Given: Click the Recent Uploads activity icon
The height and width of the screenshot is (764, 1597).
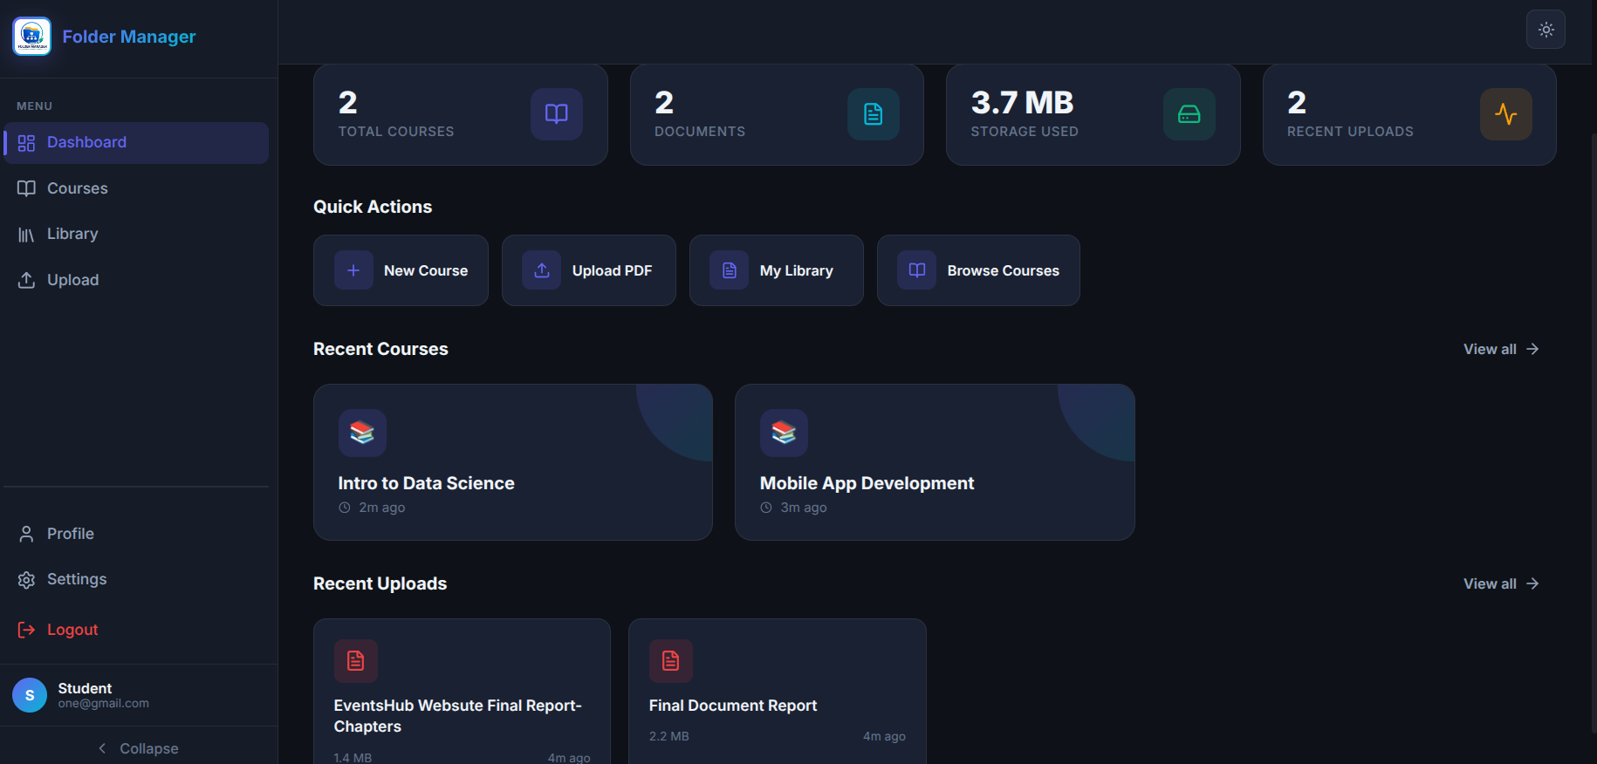Looking at the screenshot, I should [1506, 114].
